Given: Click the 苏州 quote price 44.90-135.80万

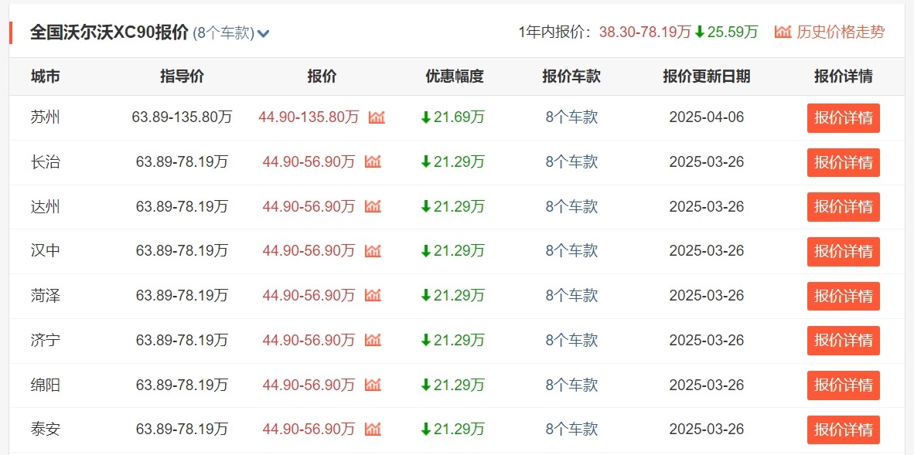Looking at the screenshot, I should point(309,117).
